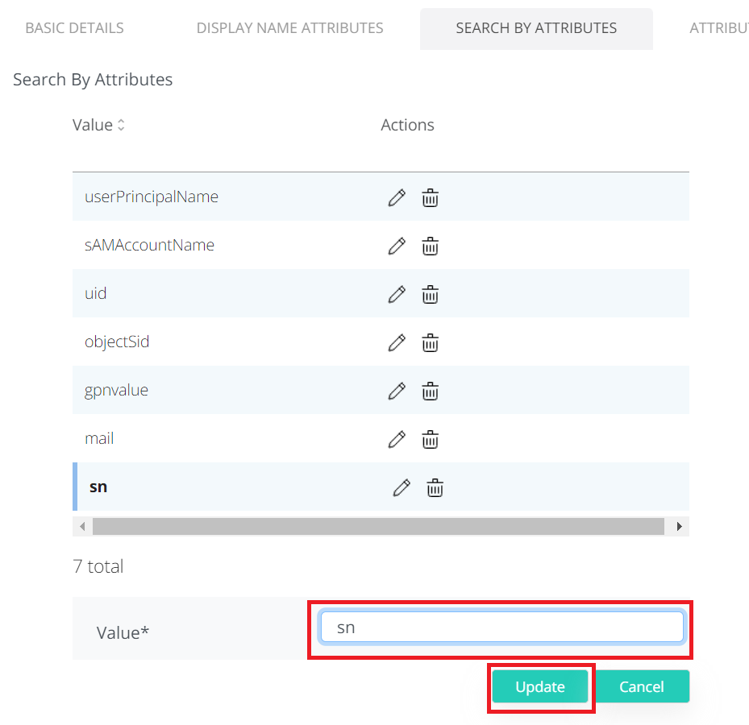Image resolution: width=749 pixels, height=725 pixels.
Task: Remove the uid attribute with trash icon
Action: point(431,294)
